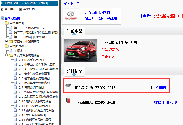Open tree item 2.8 转向及危险警告灯系统电路
The image size is (183, 125).
[x=39, y=92]
